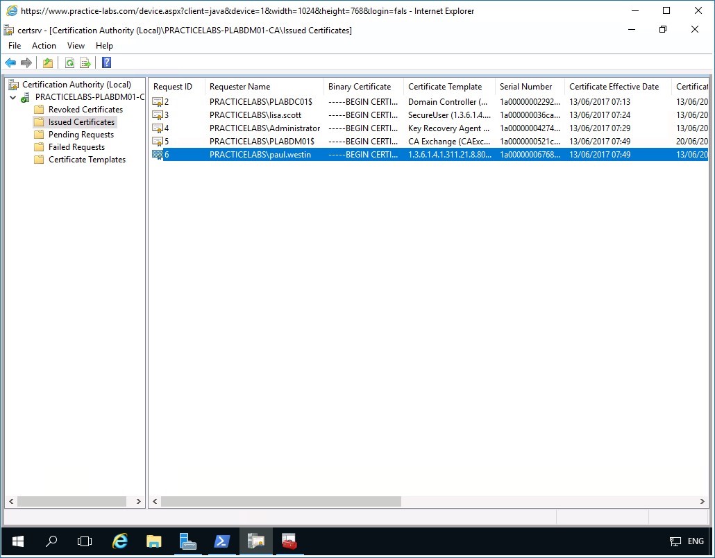The image size is (715, 558).
Task: Open the Windows Start menu
Action: pyautogui.click(x=18, y=541)
